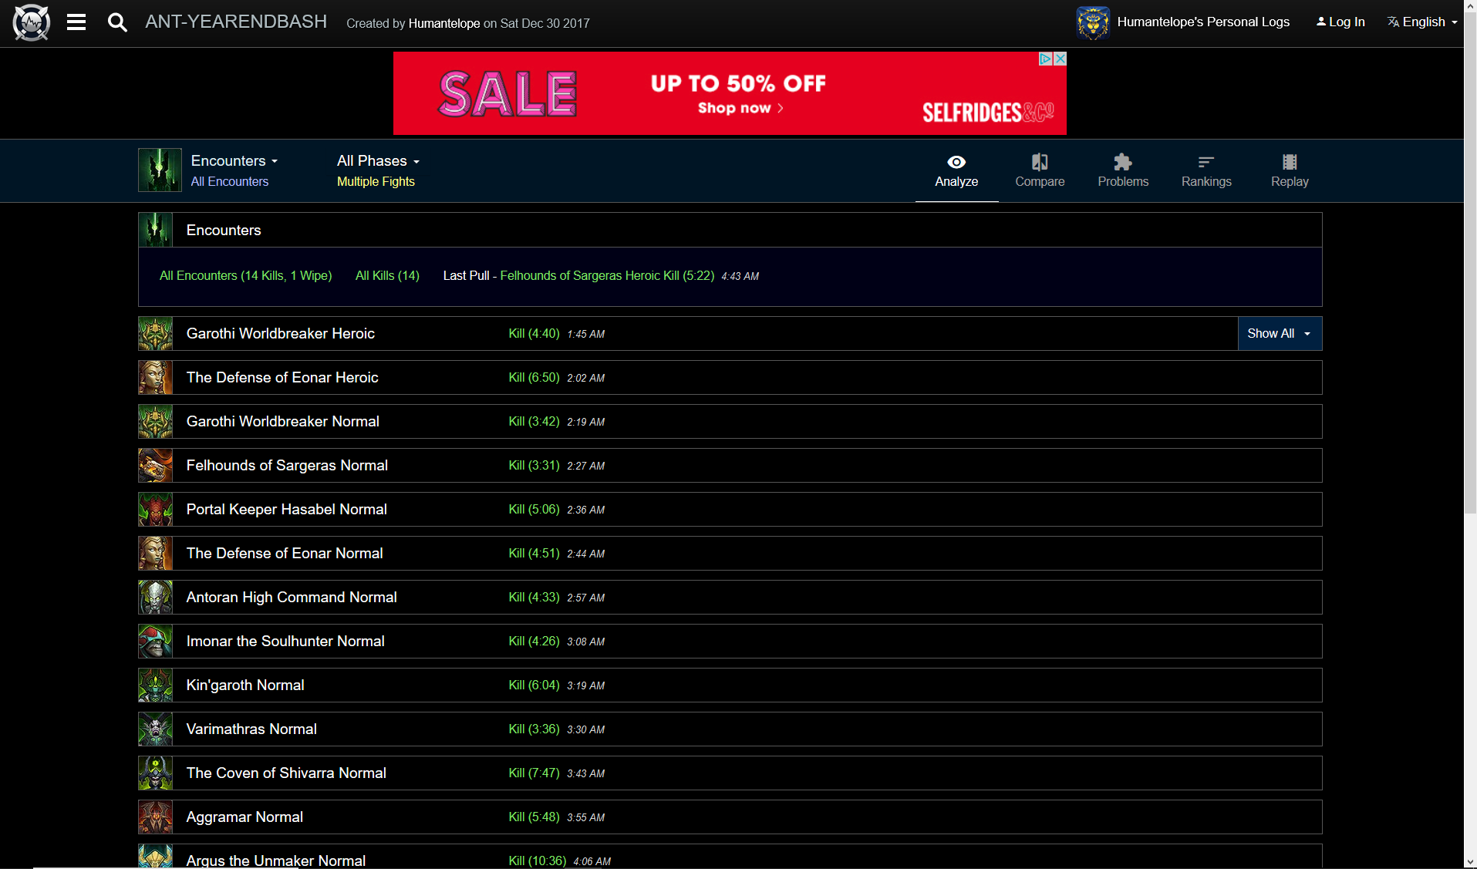
Task: Select the Analyze tab
Action: 956,170
